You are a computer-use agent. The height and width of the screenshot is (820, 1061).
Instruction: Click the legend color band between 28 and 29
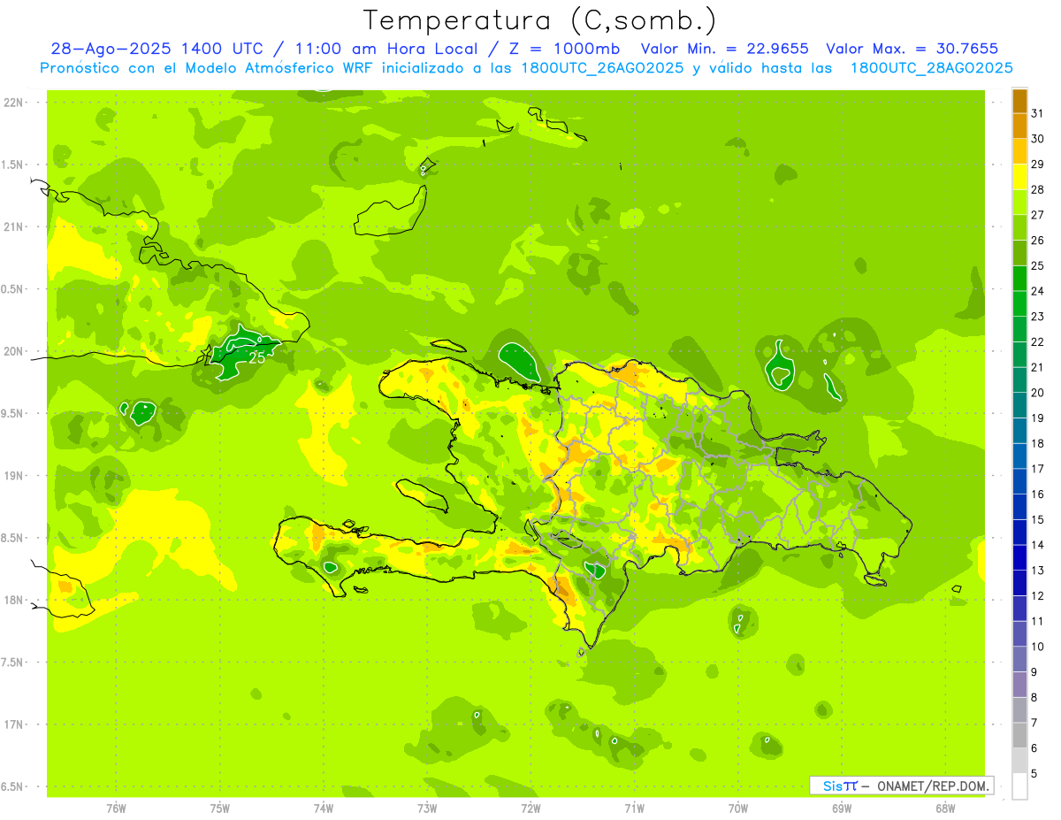pos(1019,177)
